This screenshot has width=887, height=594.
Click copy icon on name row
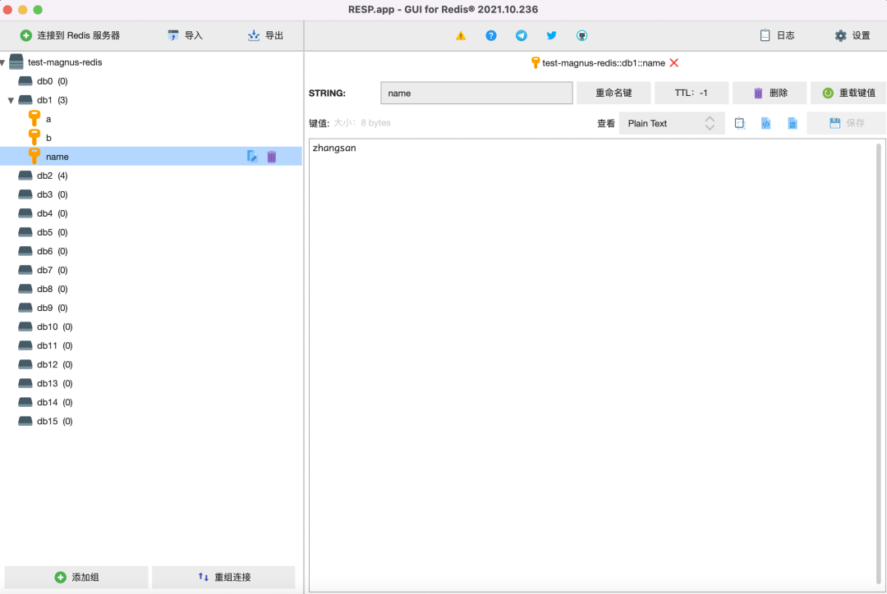(252, 157)
